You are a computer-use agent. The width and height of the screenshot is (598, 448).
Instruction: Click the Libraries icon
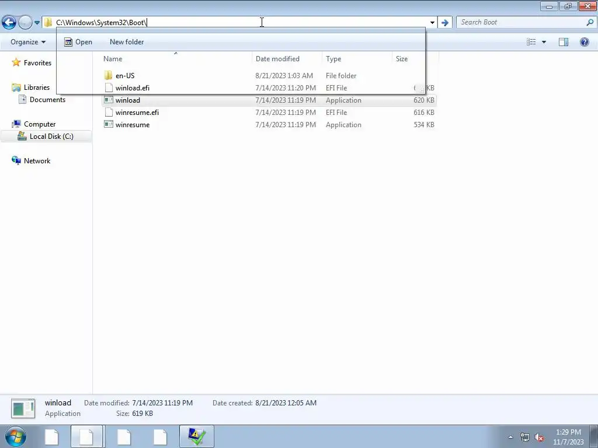point(16,87)
